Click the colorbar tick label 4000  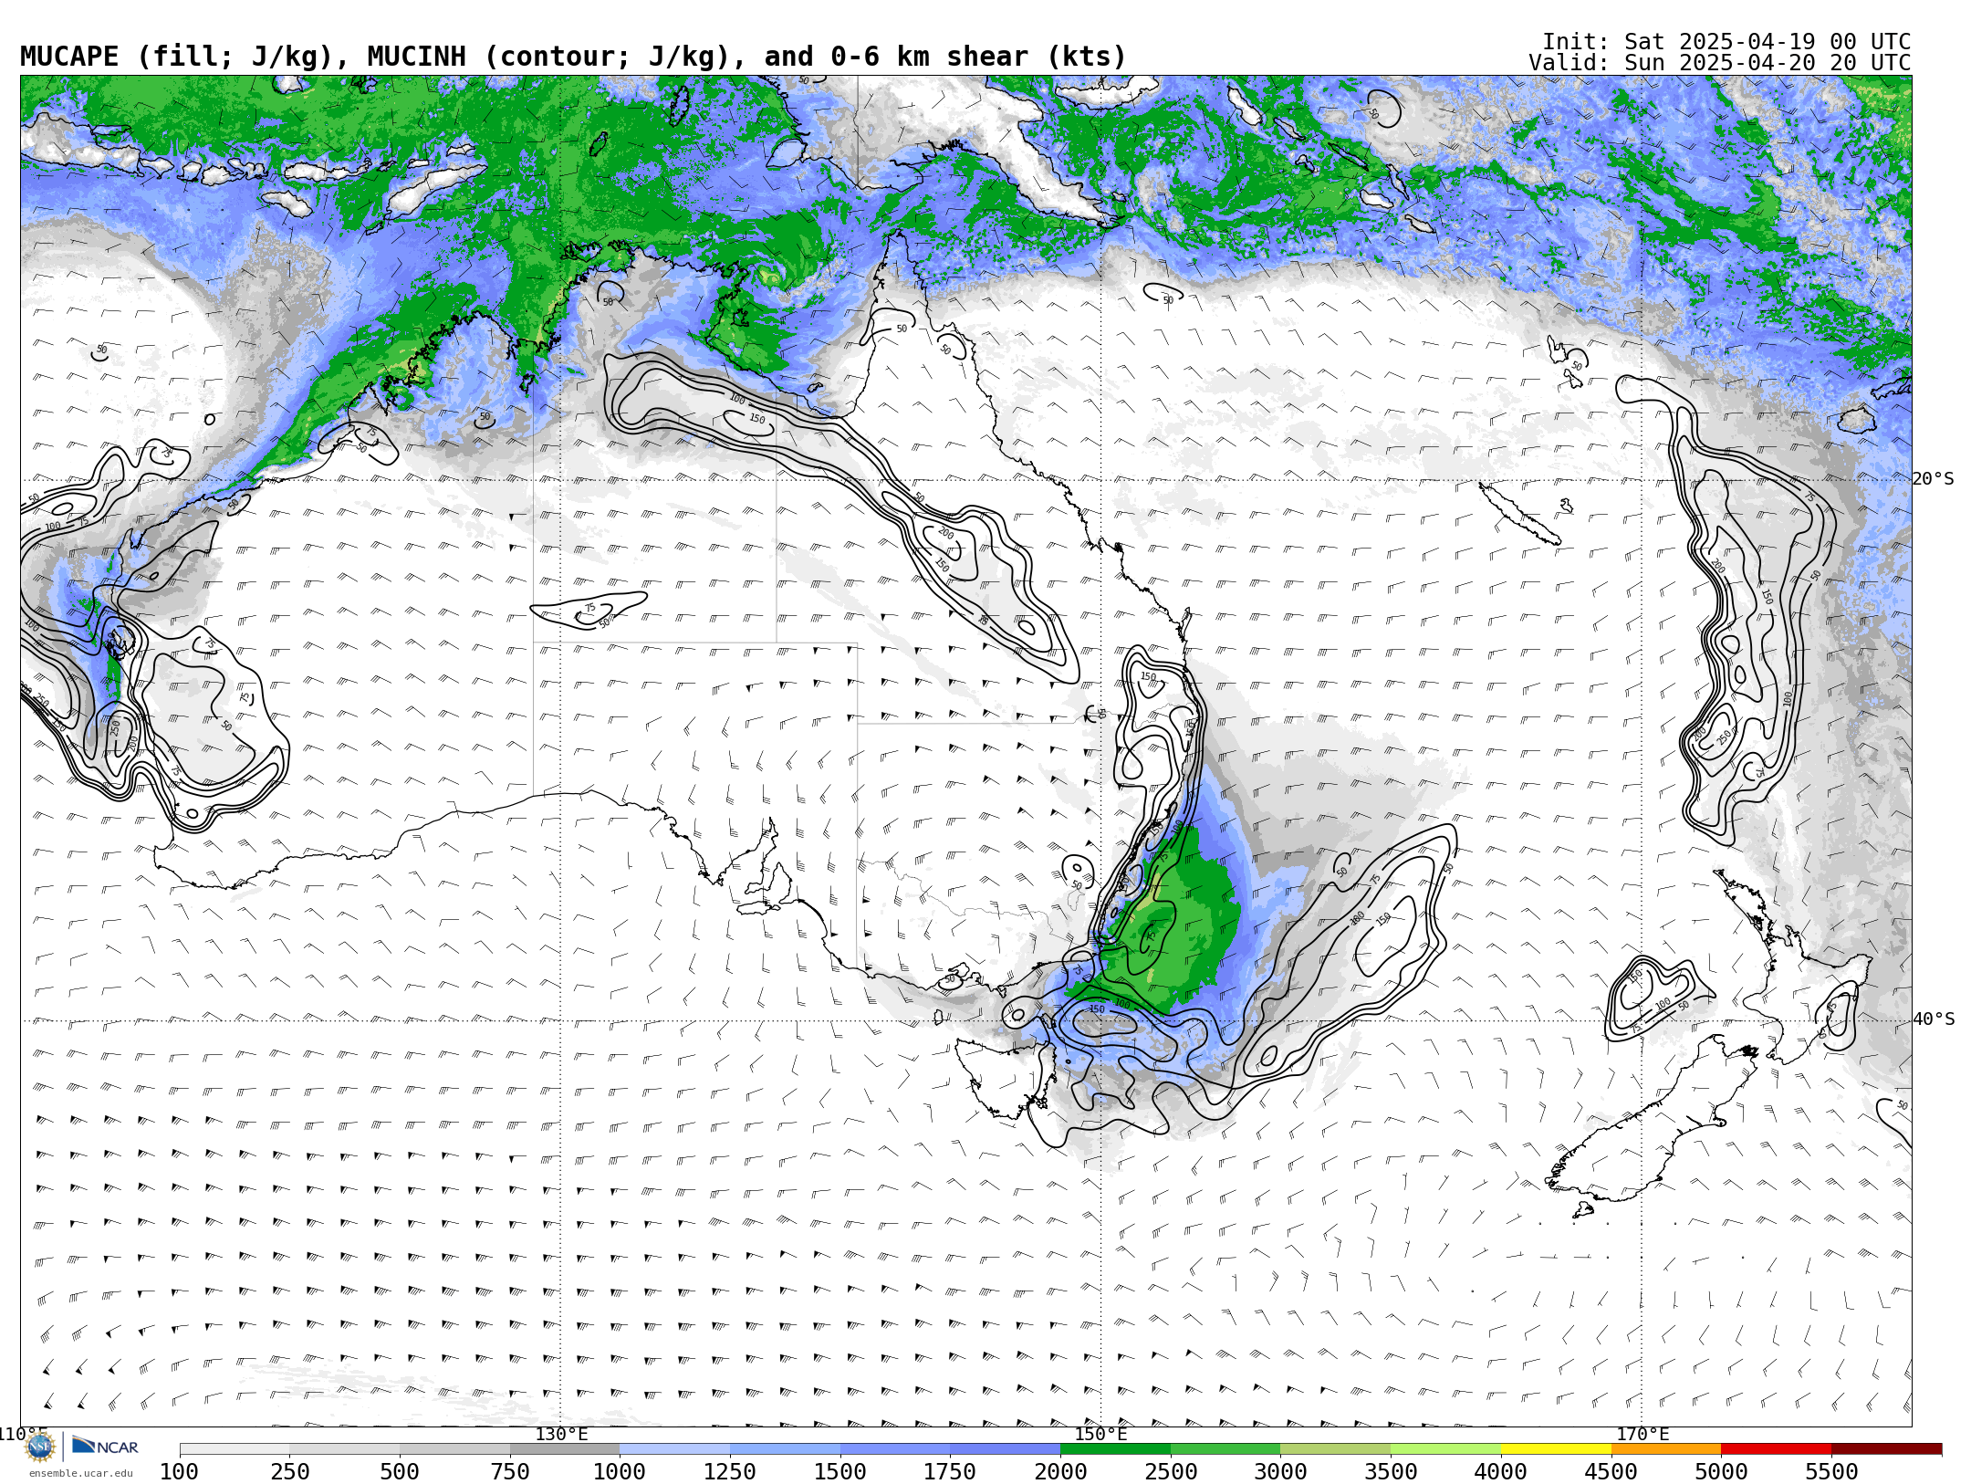pyautogui.click(x=1501, y=1472)
